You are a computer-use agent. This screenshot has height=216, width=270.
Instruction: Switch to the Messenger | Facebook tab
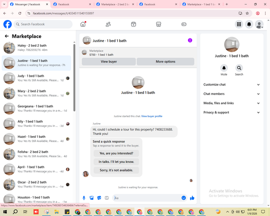[28, 4]
